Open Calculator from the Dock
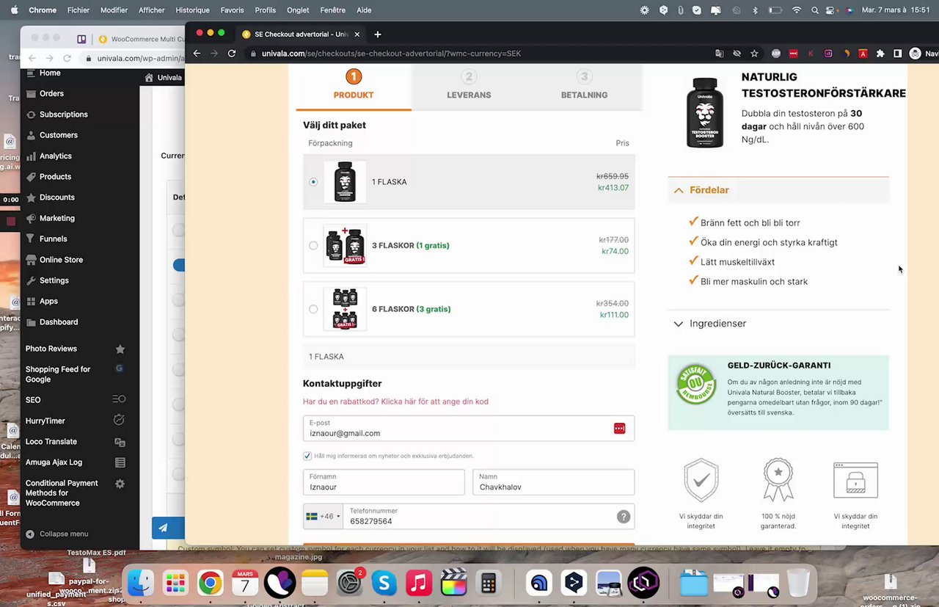 tap(489, 584)
